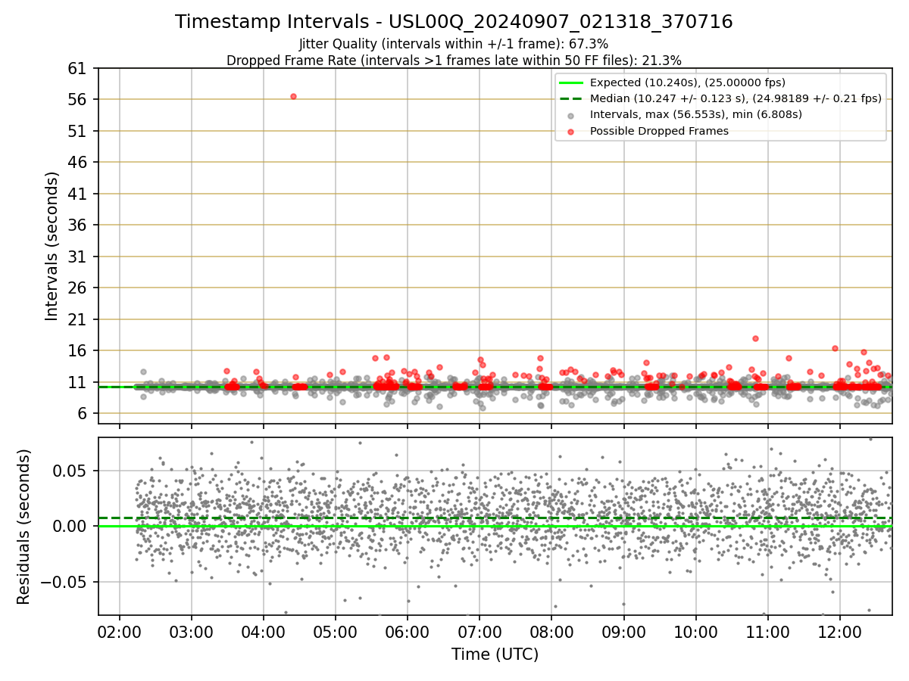Click the y-axis tick label "46"

pos(79,163)
